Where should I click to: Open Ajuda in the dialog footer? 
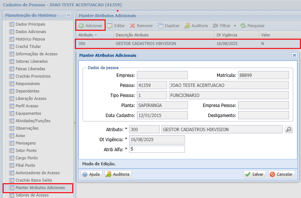point(91,174)
